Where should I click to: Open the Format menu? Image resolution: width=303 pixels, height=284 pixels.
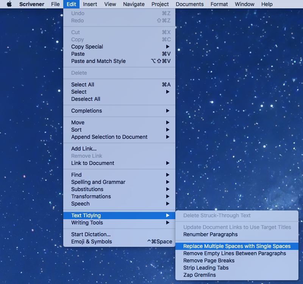[x=219, y=4]
